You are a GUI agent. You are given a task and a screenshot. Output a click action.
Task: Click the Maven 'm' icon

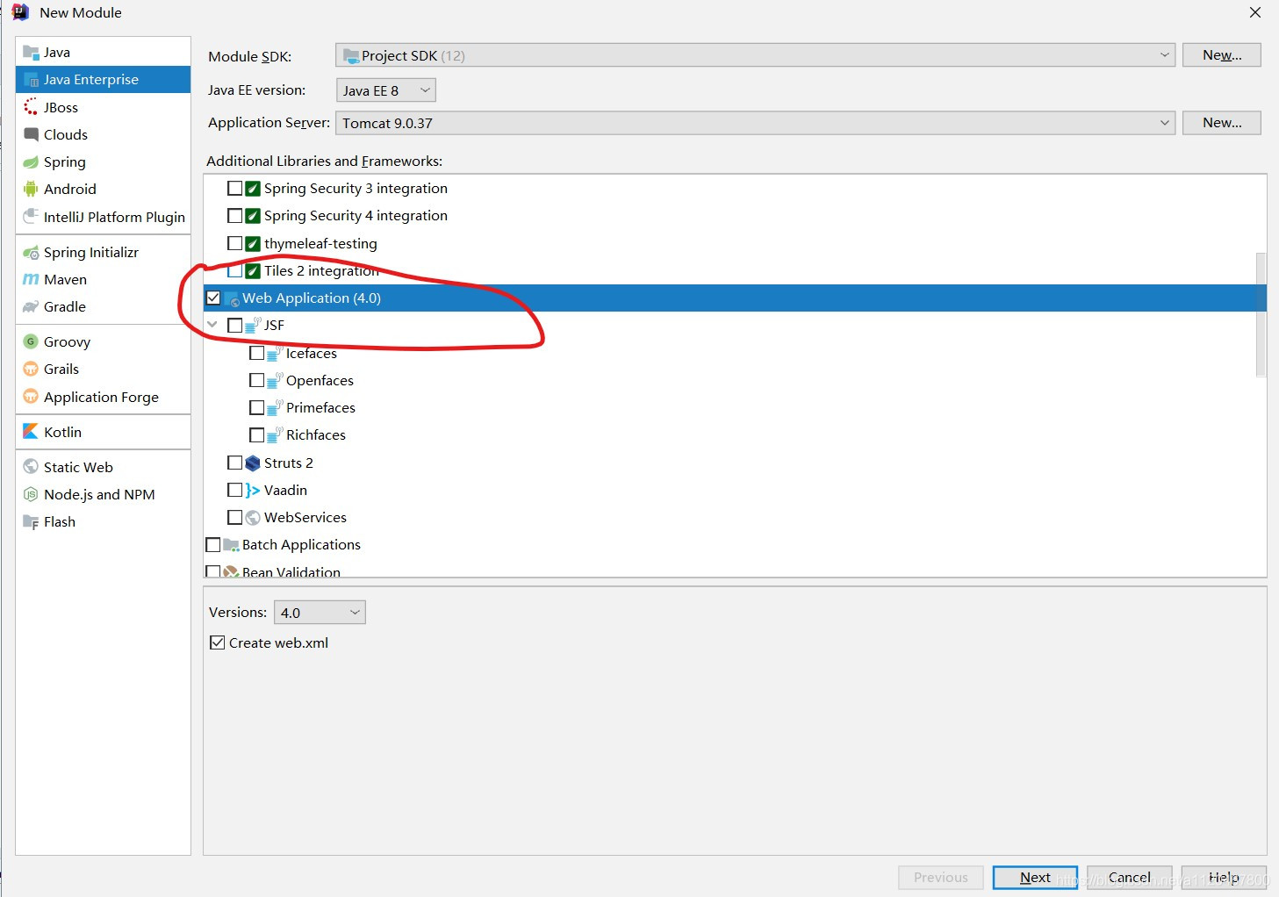click(32, 279)
